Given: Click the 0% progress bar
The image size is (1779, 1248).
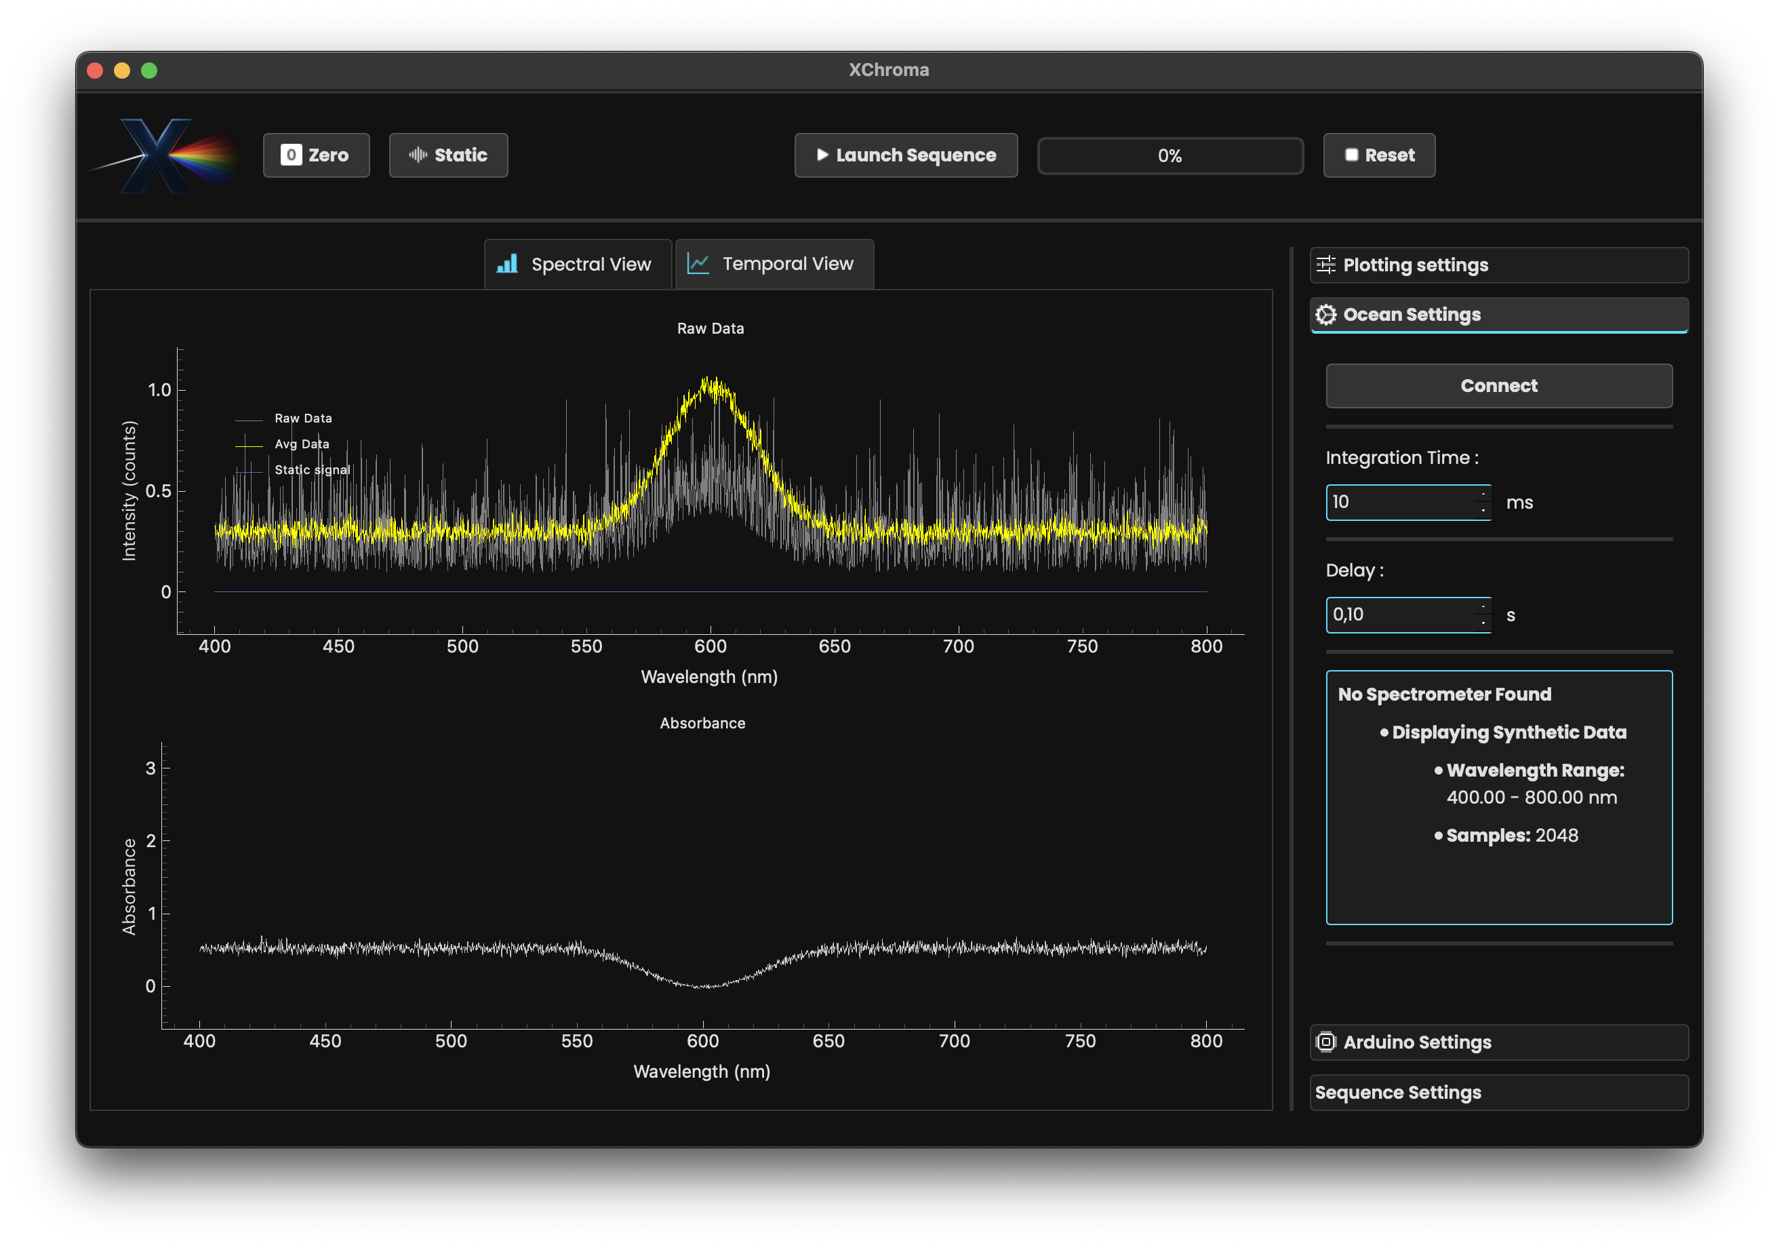Looking at the screenshot, I should pos(1170,156).
